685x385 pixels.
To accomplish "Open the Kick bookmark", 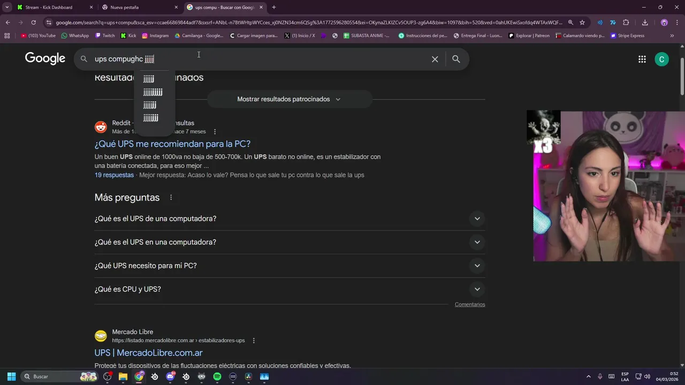I will (x=128, y=36).
